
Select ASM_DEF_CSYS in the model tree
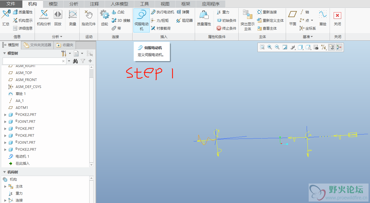24,87
